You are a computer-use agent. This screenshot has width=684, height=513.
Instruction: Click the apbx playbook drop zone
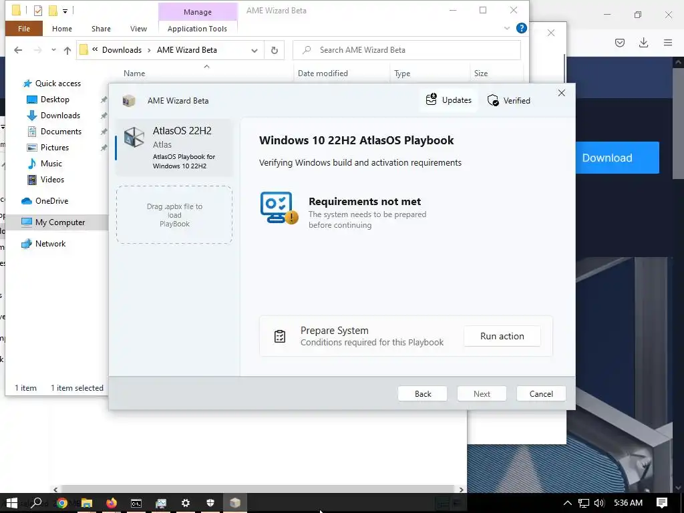tap(174, 214)
